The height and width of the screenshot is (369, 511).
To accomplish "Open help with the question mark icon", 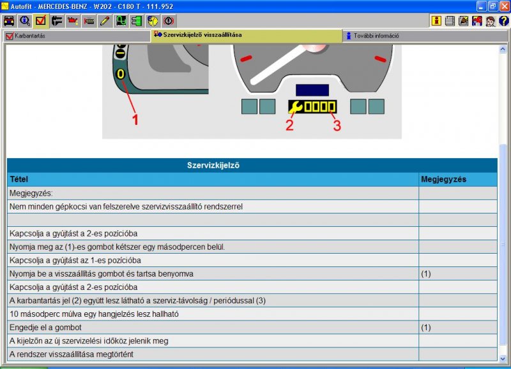I will [503, 21].
